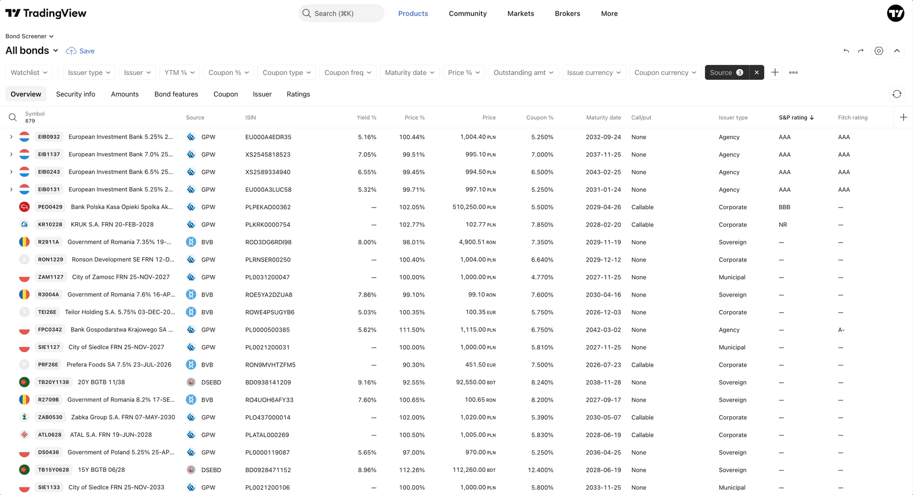
Task: Open the Issuer type filter dropdown
Action: click(89, 72)
